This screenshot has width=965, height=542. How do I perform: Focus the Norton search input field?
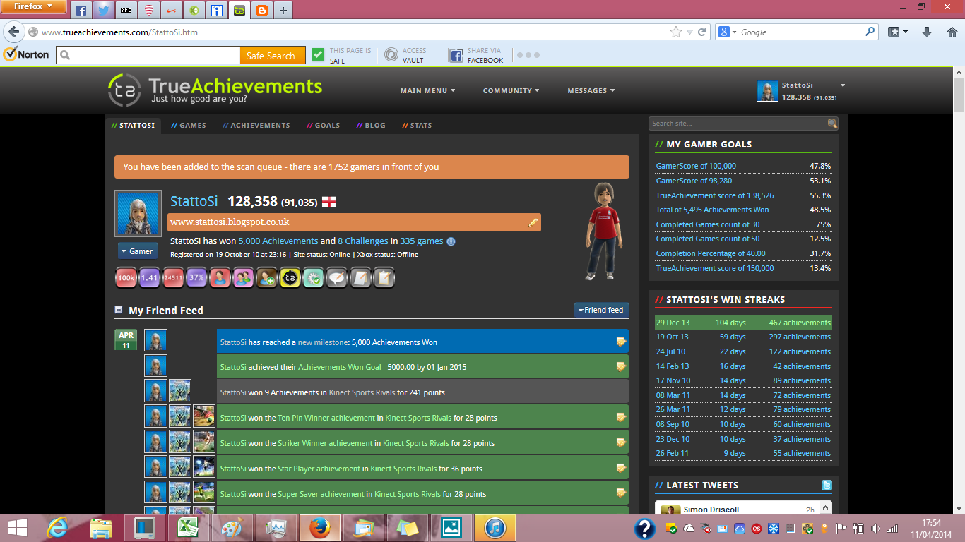point(148,55)
